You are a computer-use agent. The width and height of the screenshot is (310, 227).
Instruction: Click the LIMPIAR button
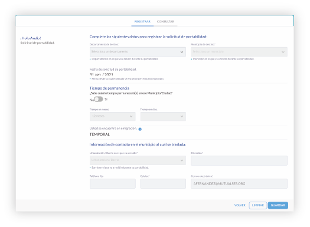258,205
